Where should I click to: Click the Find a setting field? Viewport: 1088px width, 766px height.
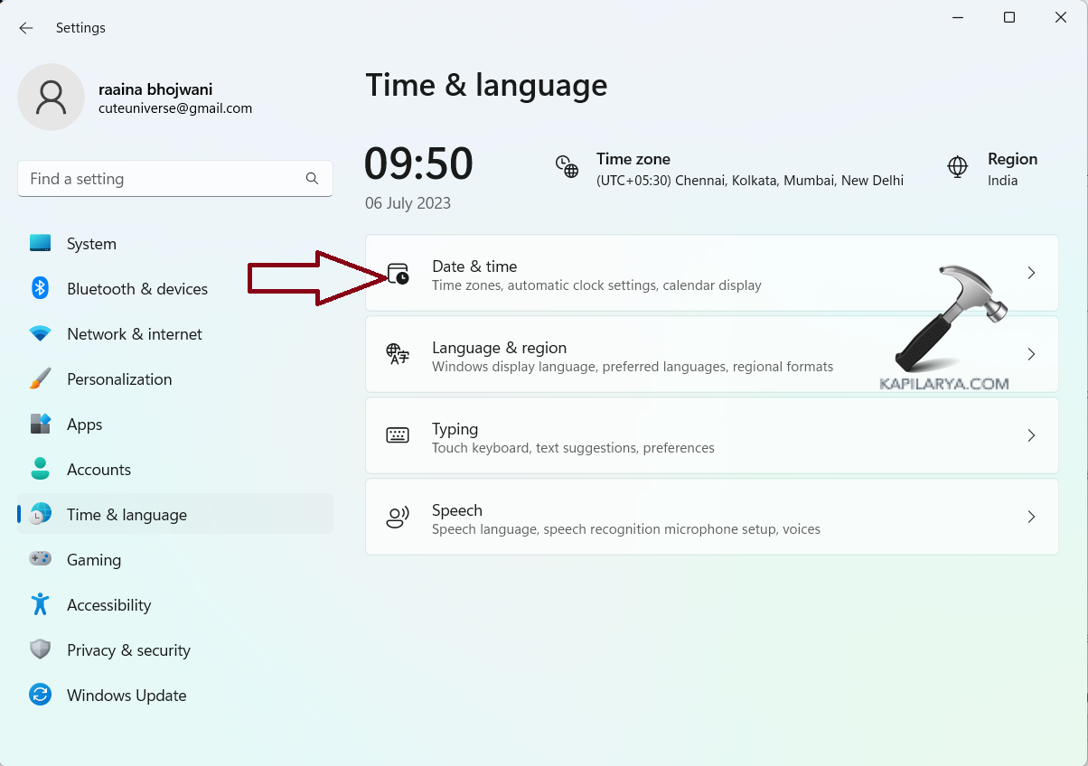click(x=175, y=179)
